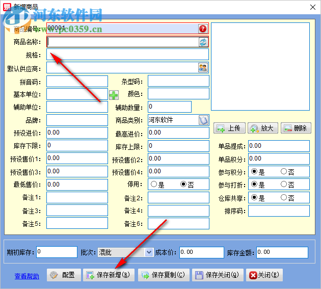321x289 pixels.
Task: Click the 库存下限 input field
Action: point(77,146)
